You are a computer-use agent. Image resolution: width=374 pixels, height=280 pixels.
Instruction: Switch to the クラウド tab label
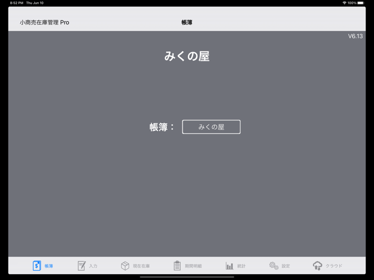tap(334, 266)
